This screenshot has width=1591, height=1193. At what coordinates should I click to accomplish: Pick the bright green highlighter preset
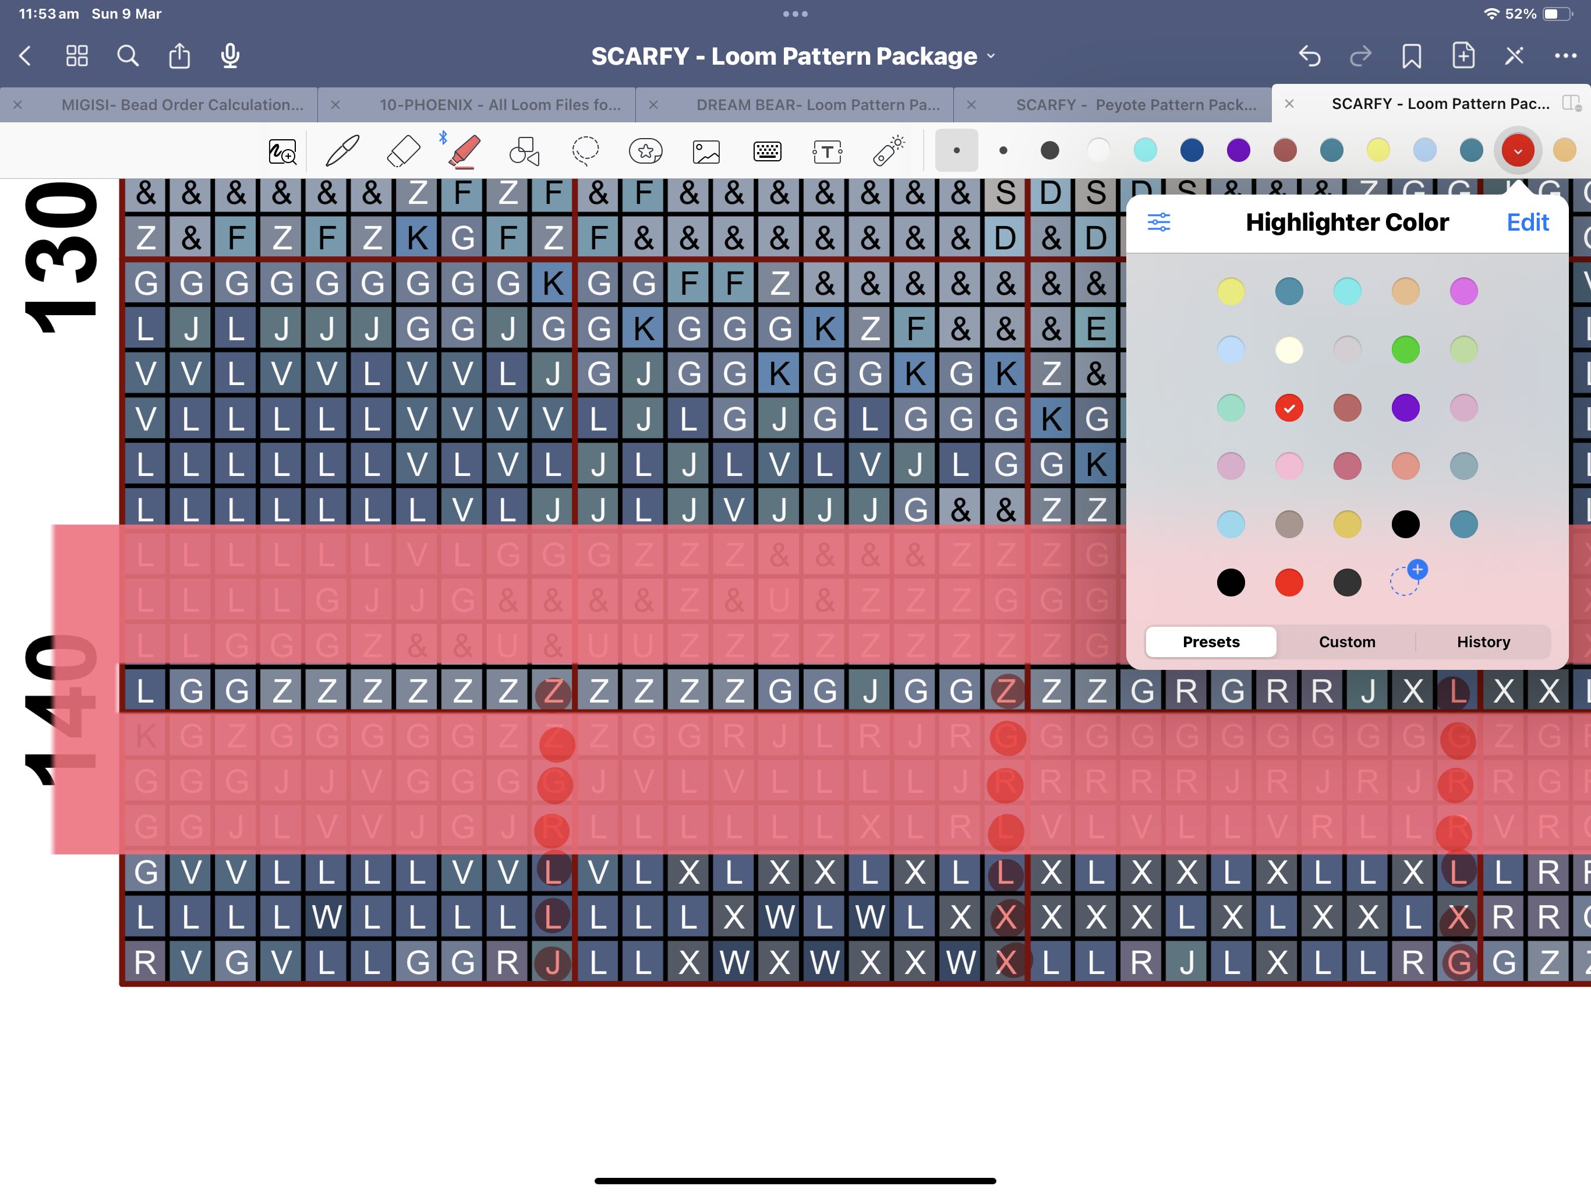[1405, 350]
